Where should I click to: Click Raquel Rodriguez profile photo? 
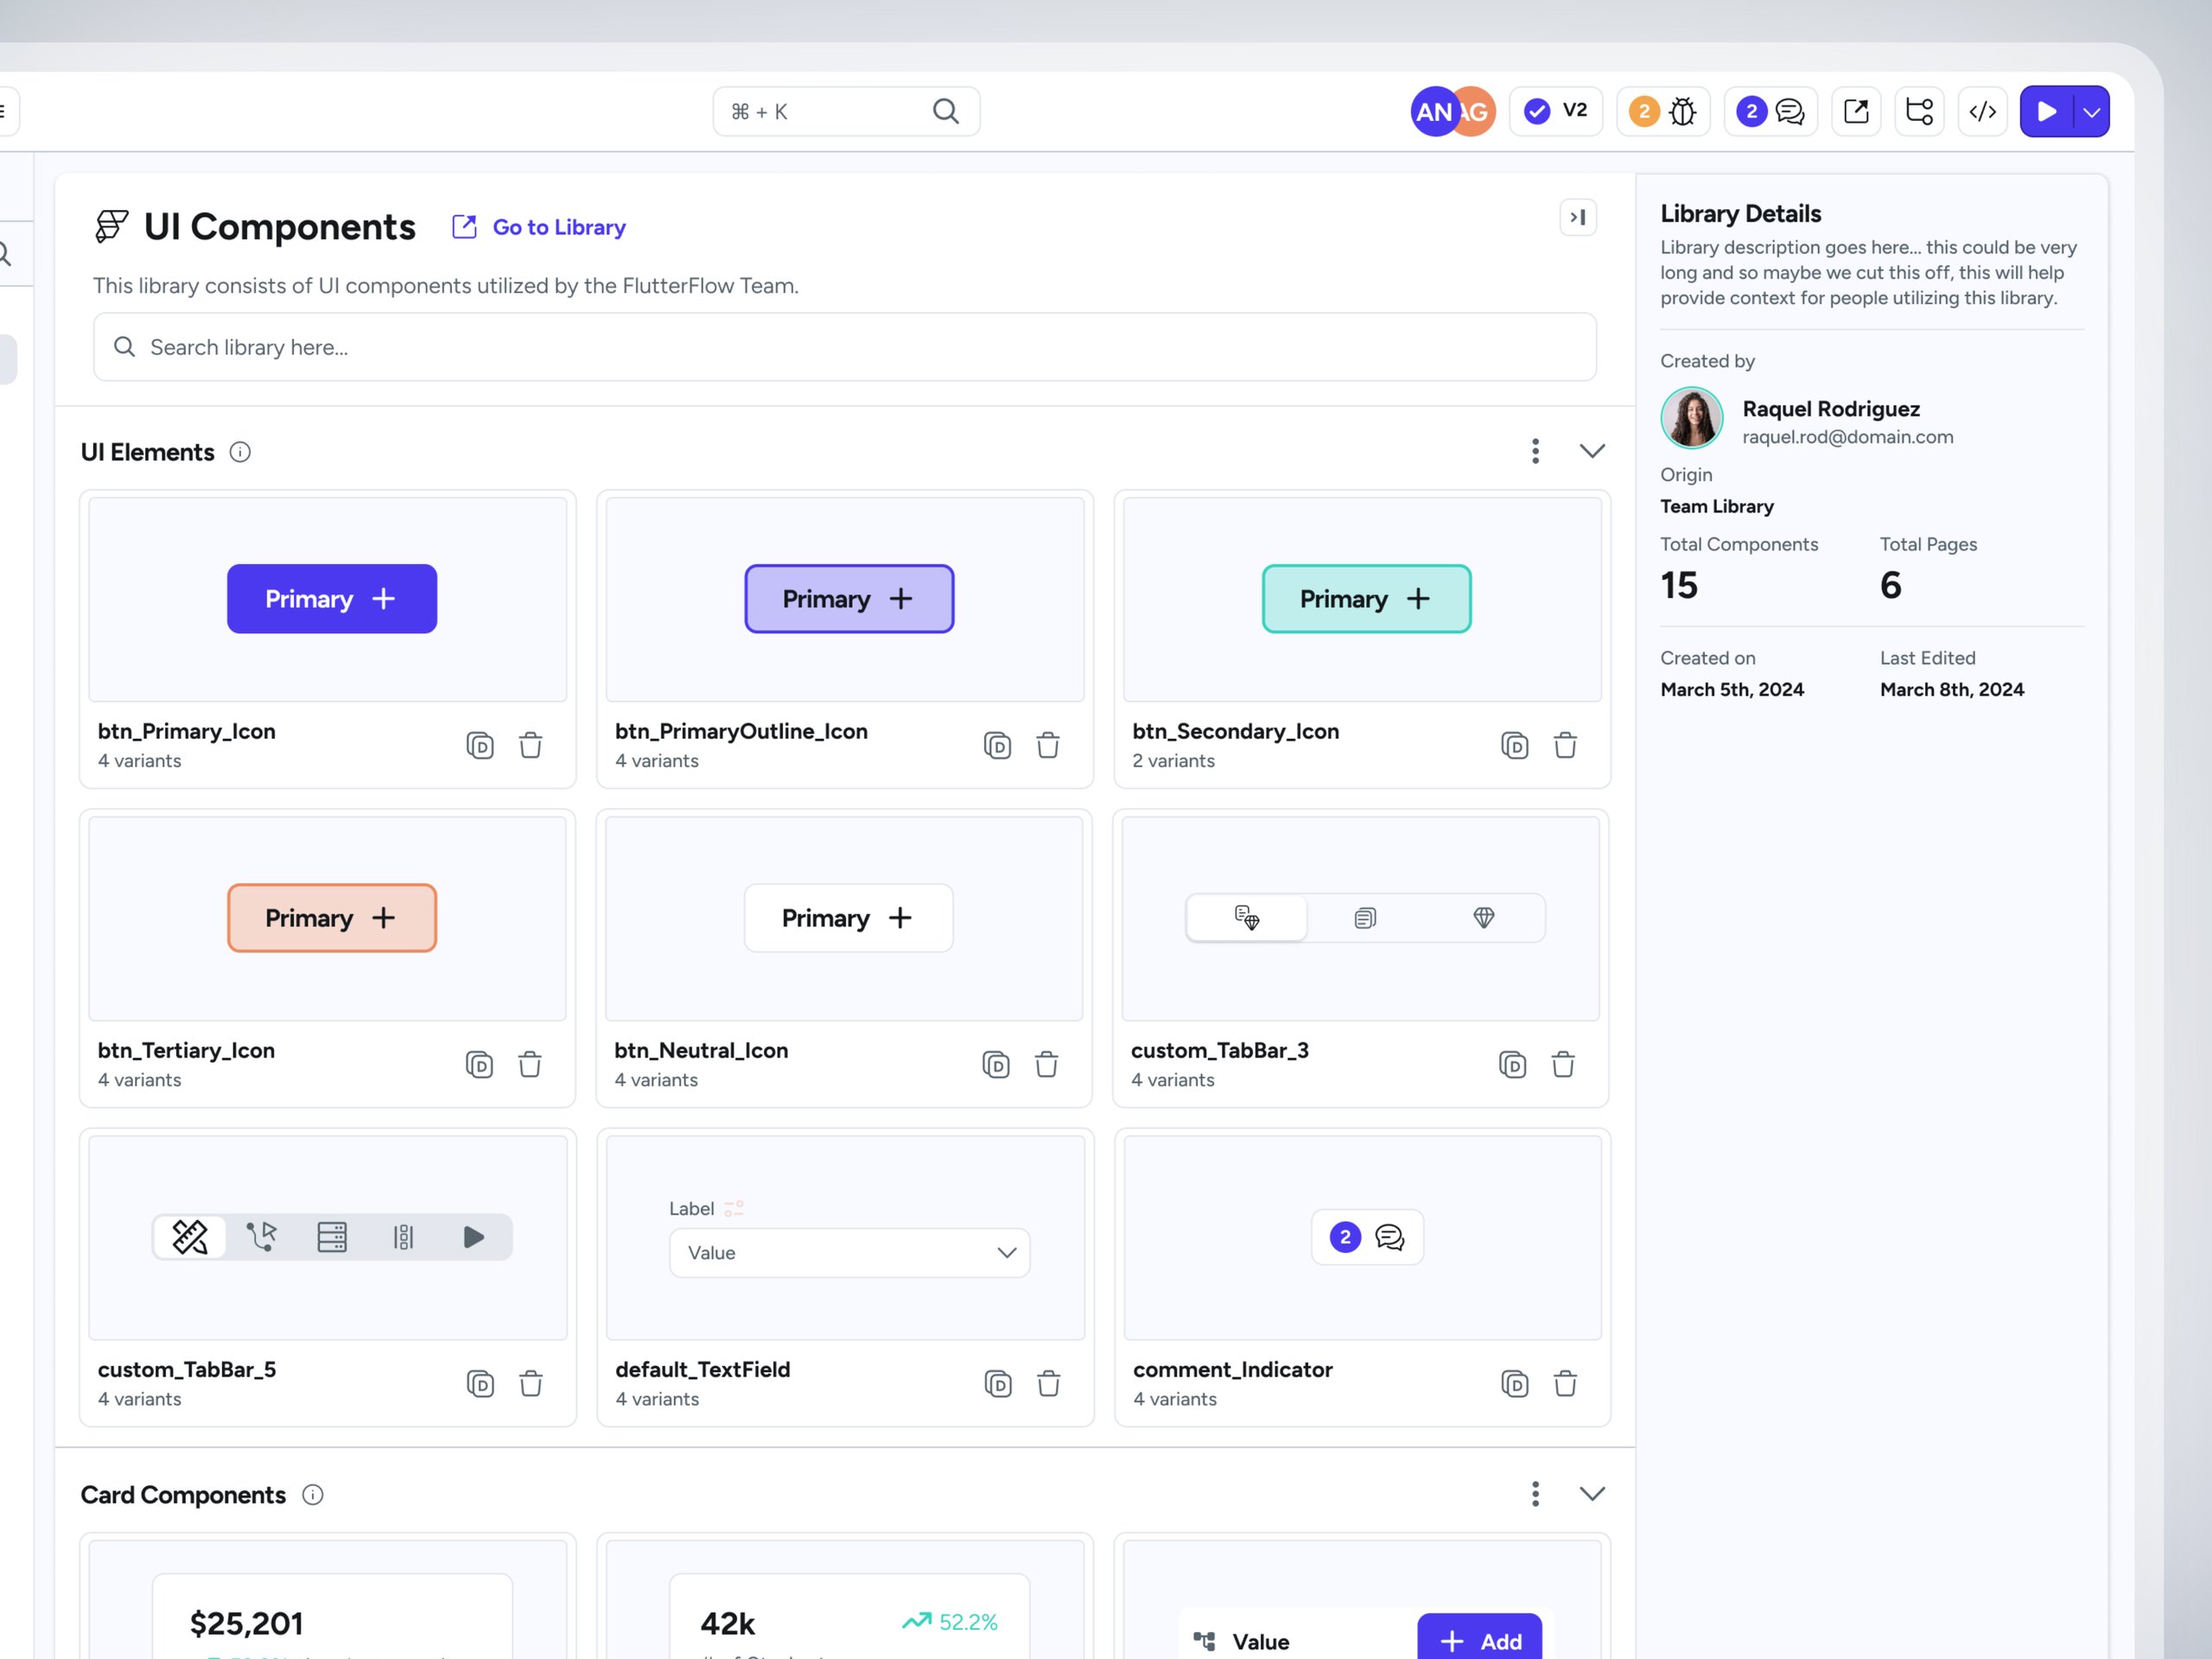coord(1691,417)
